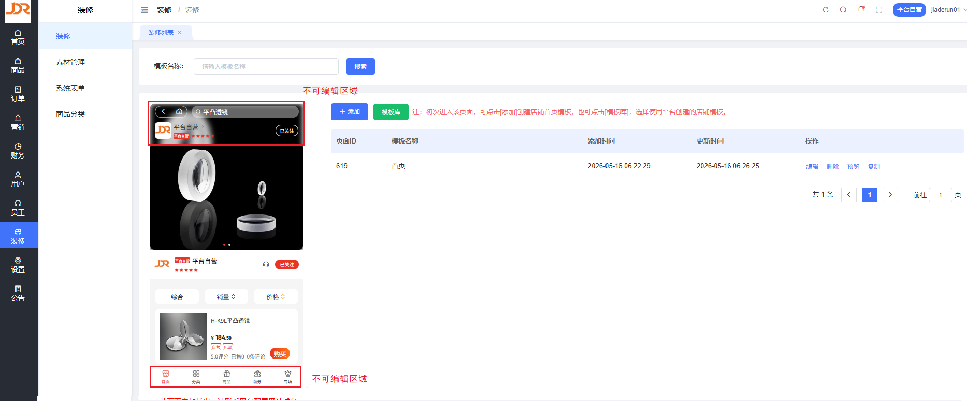
Task: Select 系统表单 in the submenu
Action: coord(70,88)
